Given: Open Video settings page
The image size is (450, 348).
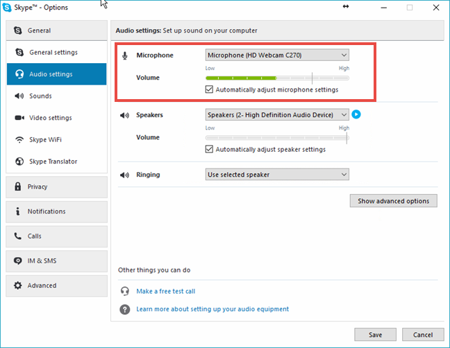Looking at the screenshot, I should [x=56, y=118].
